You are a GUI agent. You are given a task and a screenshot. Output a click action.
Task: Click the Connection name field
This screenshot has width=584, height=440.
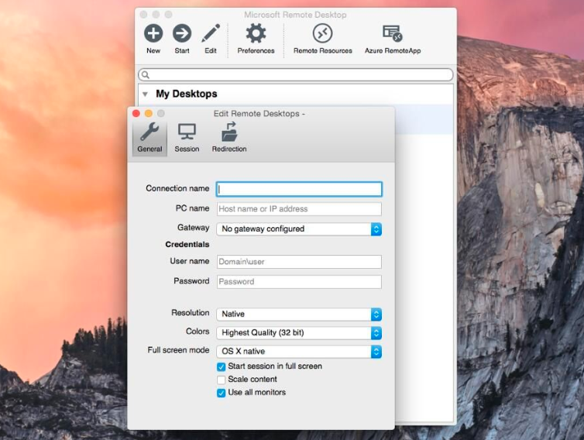pyautogui.click(x=299, y=189)
